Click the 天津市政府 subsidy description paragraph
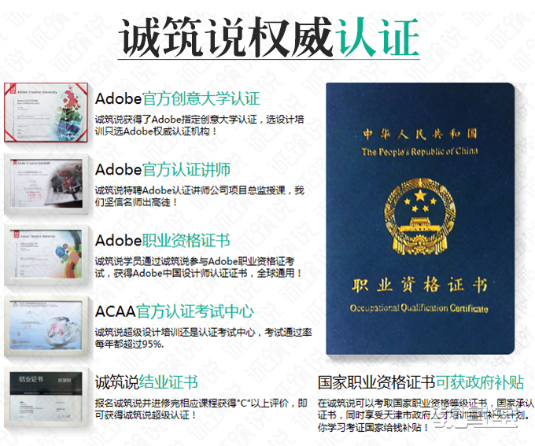 426,415
